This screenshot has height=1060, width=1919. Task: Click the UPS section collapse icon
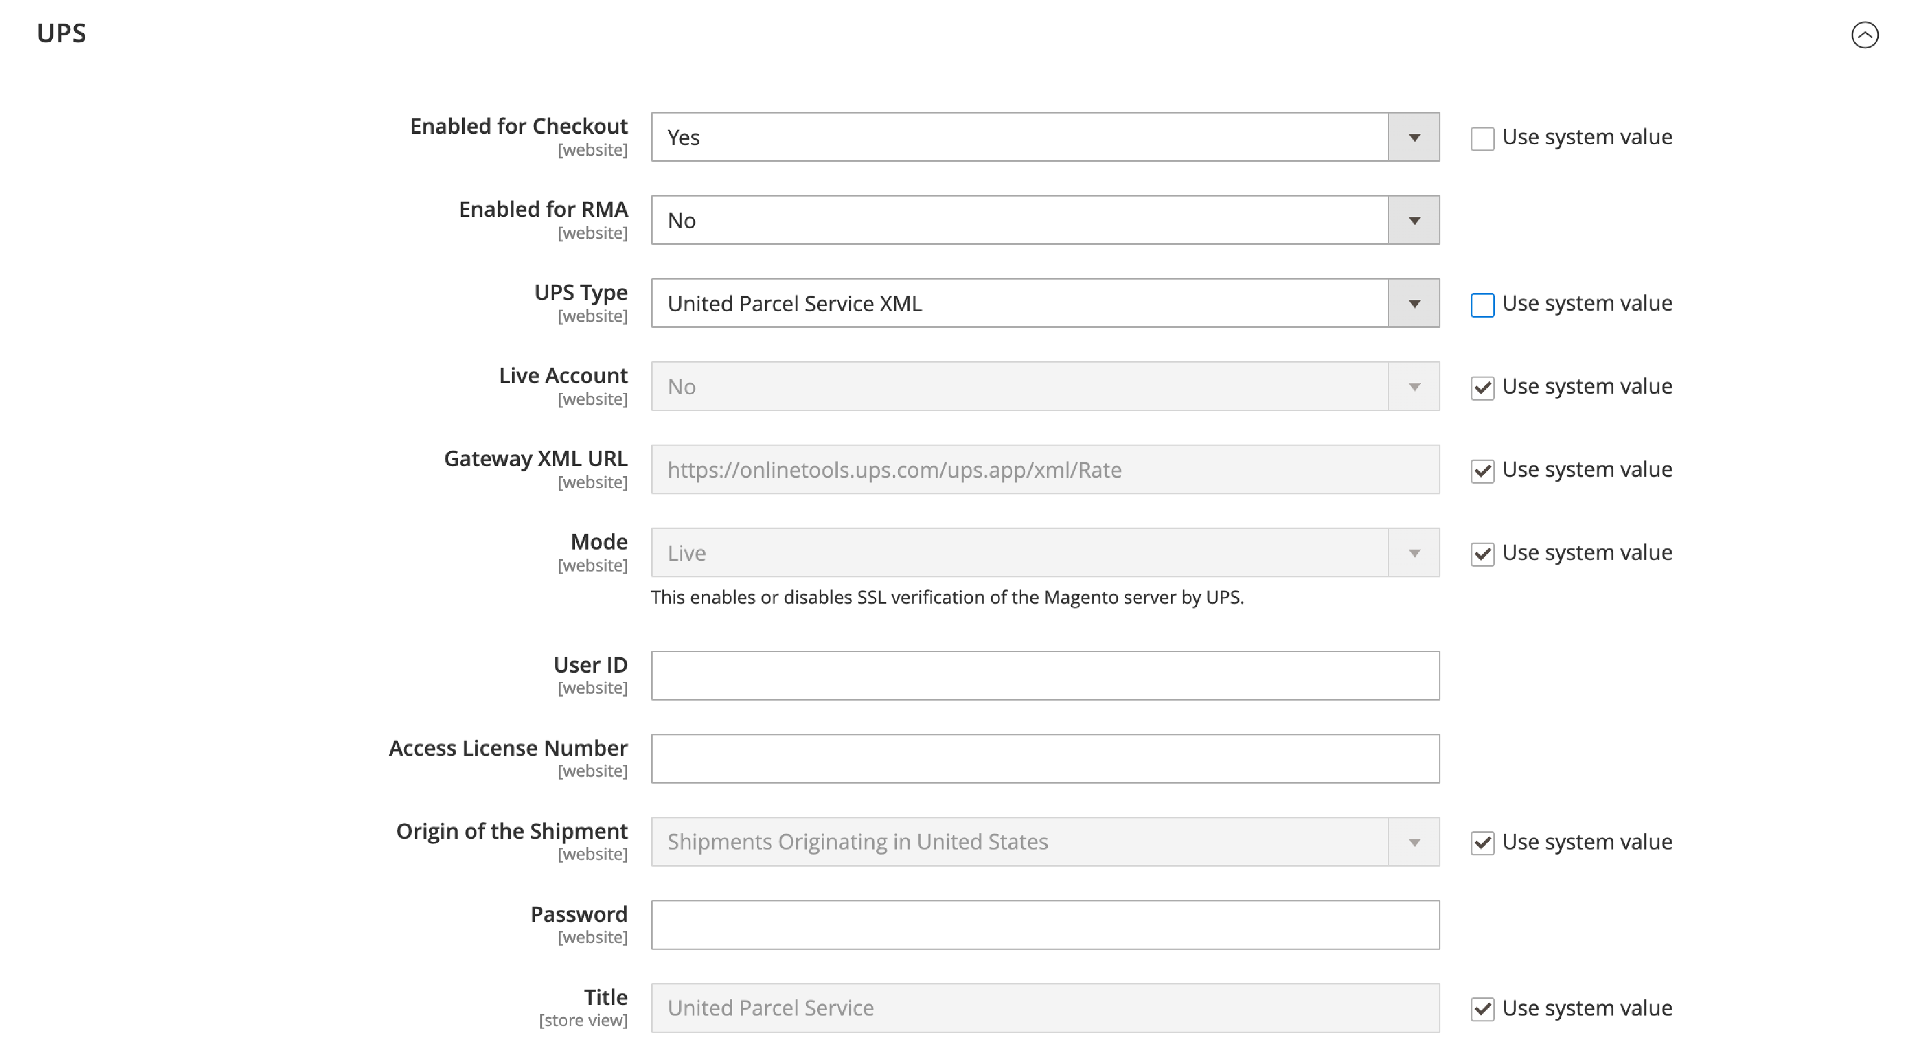[1865, 35]
